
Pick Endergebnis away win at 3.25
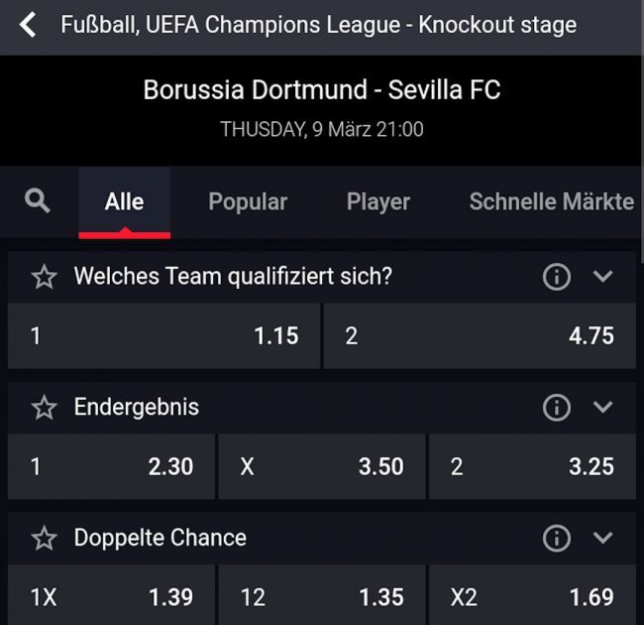532,466
